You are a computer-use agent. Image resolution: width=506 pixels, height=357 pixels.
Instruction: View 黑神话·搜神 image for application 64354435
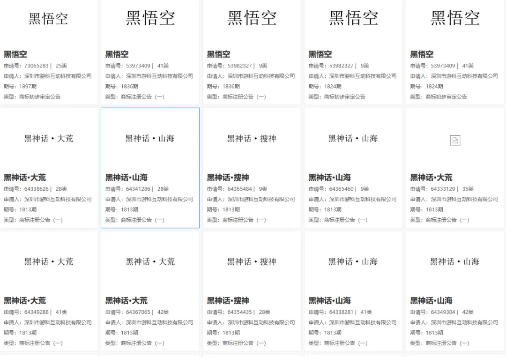(x=252, y=261)
